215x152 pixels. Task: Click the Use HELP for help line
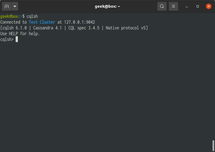pos(20,34)
